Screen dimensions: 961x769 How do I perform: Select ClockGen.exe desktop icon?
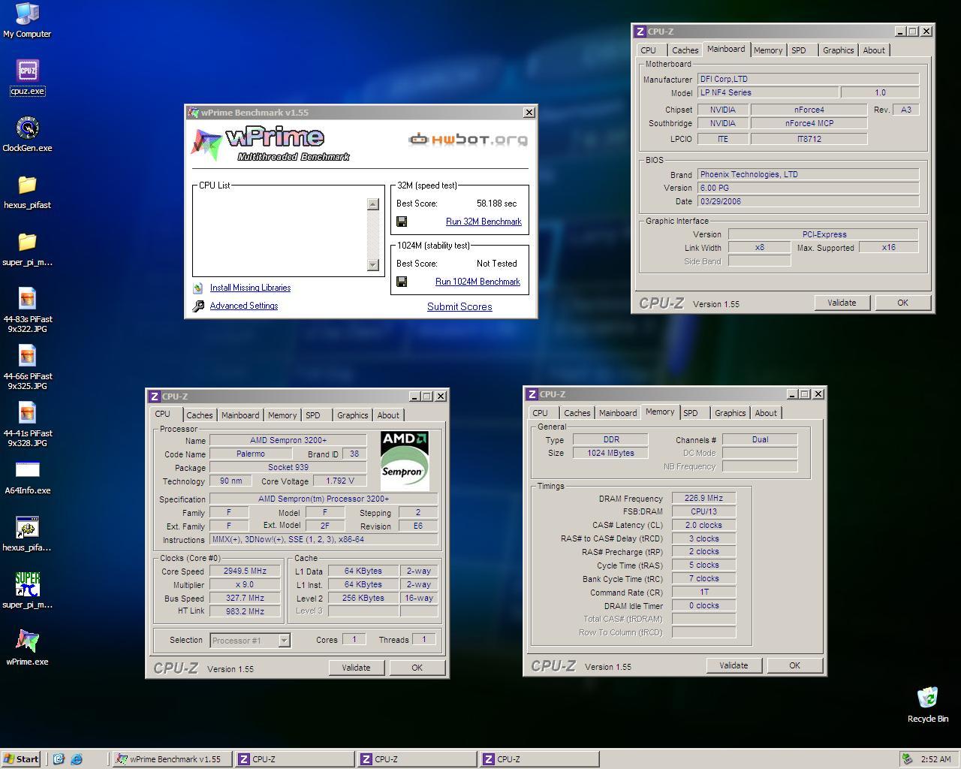pos(27,134)
